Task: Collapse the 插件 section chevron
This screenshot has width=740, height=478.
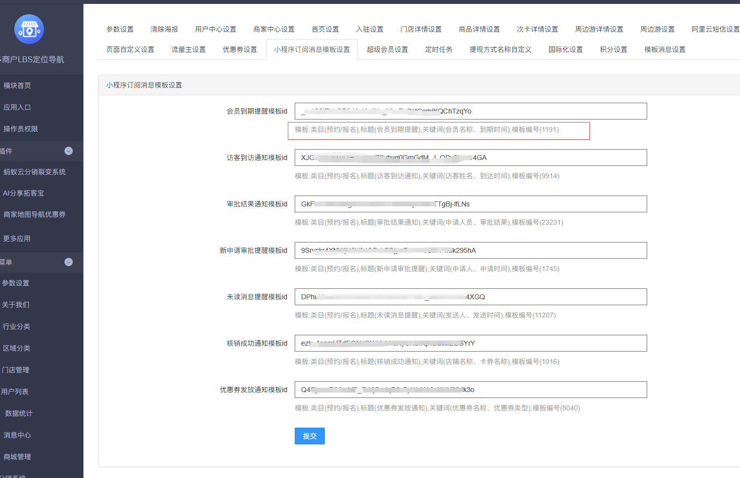Action: tap(69, 151)
